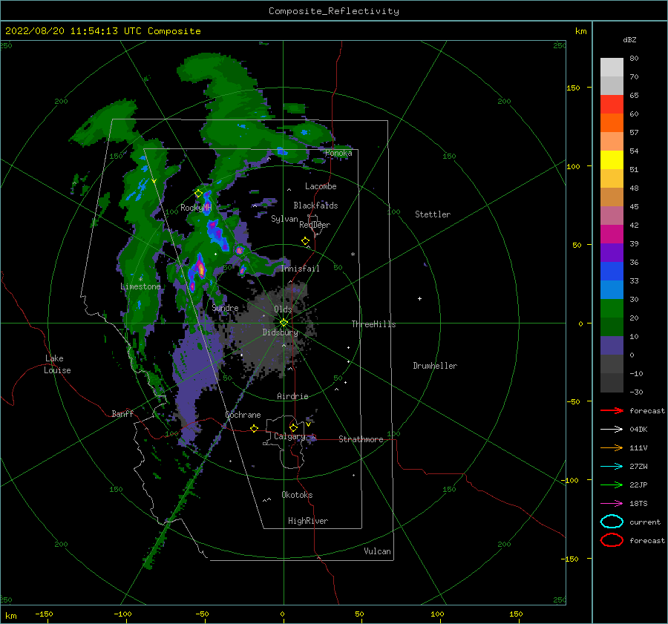The height and width of the screenshot is (624, 668).
Task: Select the 0 dBZ purple color swatch
Action: (x=612, y=346)
